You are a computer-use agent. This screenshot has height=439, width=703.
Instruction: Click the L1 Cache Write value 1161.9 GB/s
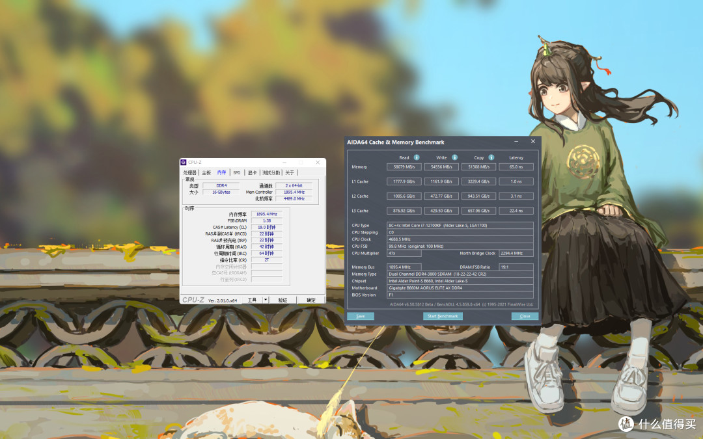tap(441, 181)
